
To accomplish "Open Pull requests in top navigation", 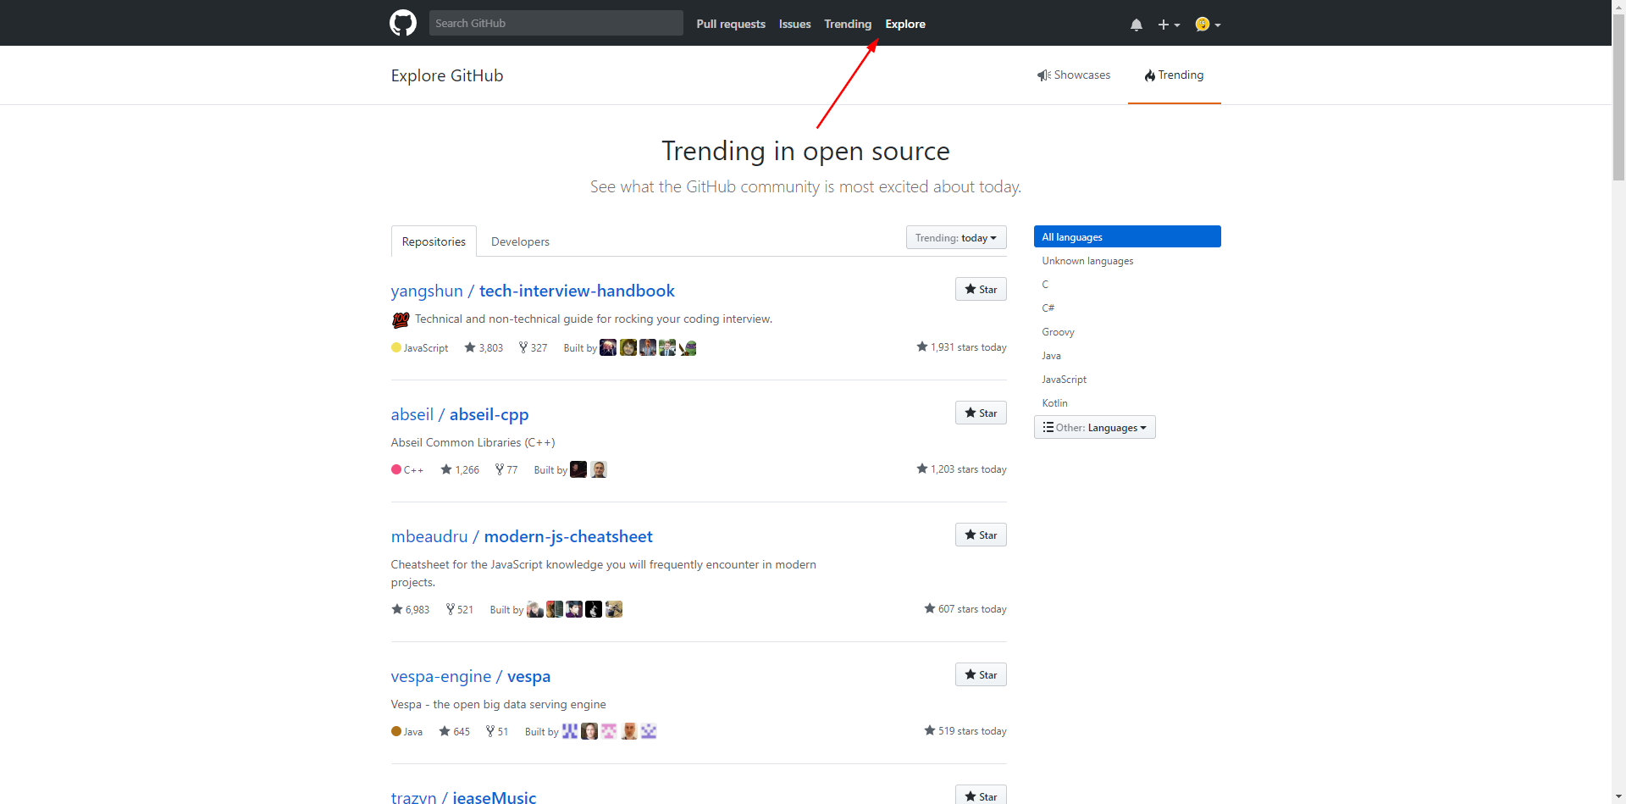I will [731, 24].
